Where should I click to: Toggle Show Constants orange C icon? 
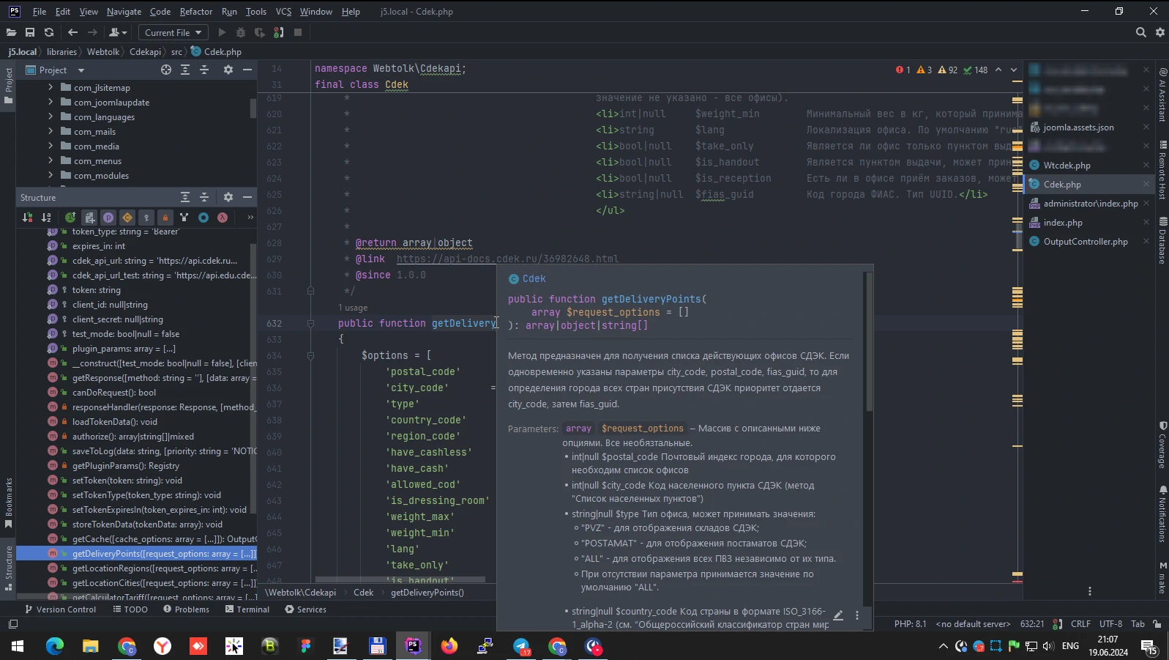pos(127,218)
